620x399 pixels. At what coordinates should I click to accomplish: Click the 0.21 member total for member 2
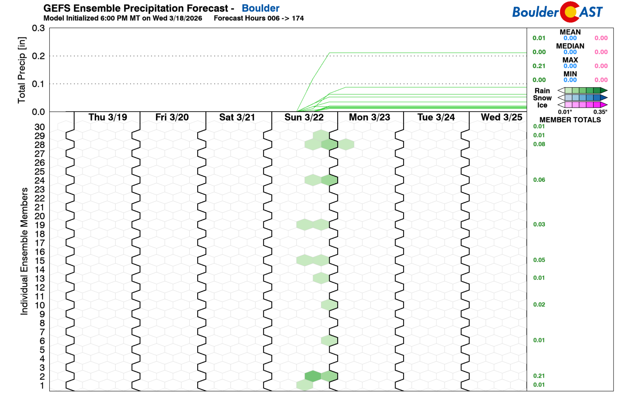click(x=539, y=376)
